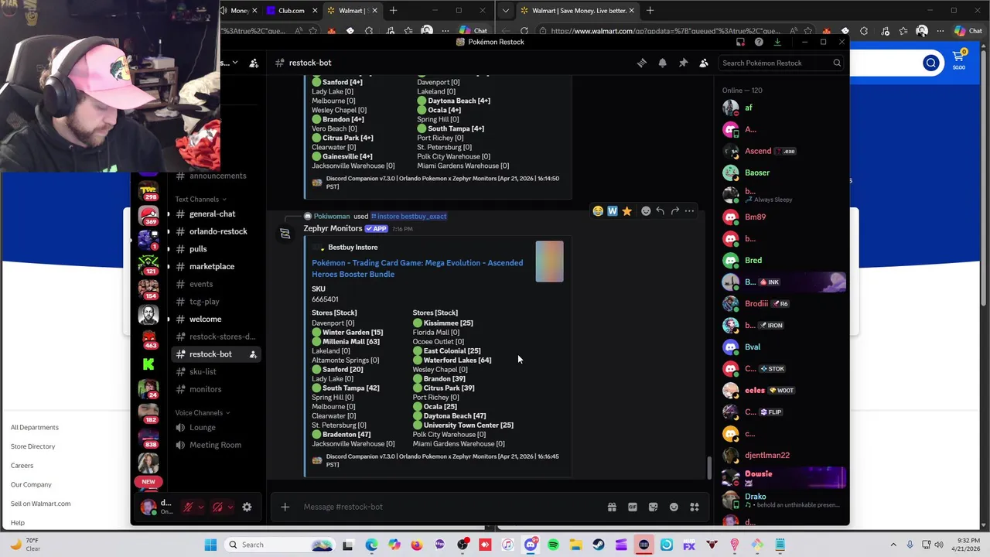Image resolution: width=990 pixels, height=557 pixels.
Task: Open the marketplace channel
Action: coord(212,266)
